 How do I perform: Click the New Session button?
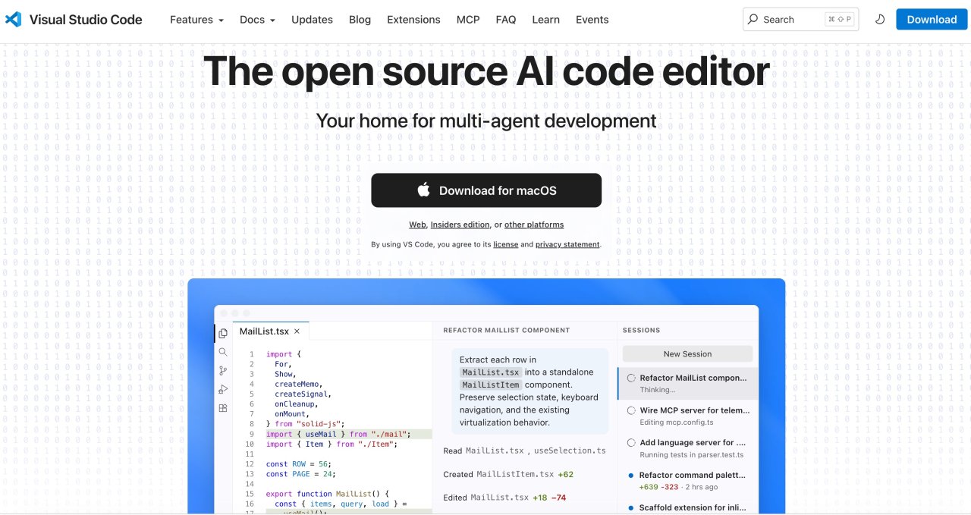(x=687, y=353)
